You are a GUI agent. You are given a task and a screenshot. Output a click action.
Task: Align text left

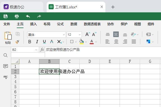108,42
